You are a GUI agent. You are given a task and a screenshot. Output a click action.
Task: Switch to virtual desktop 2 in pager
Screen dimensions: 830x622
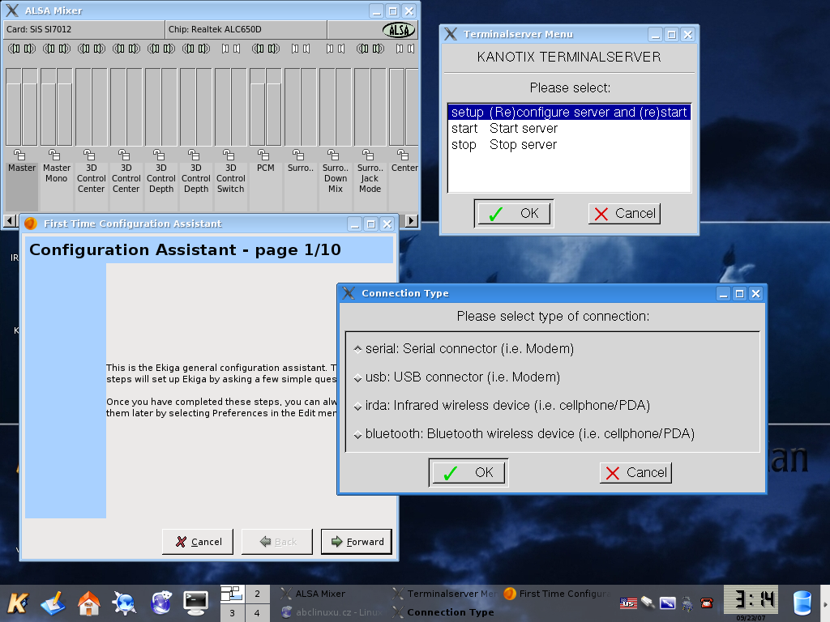pos(257,594)
